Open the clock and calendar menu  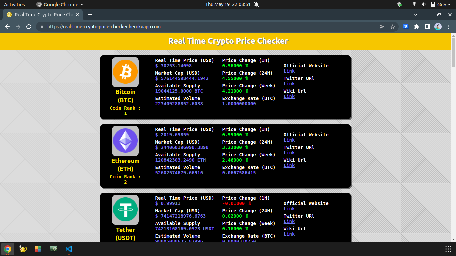228,4
